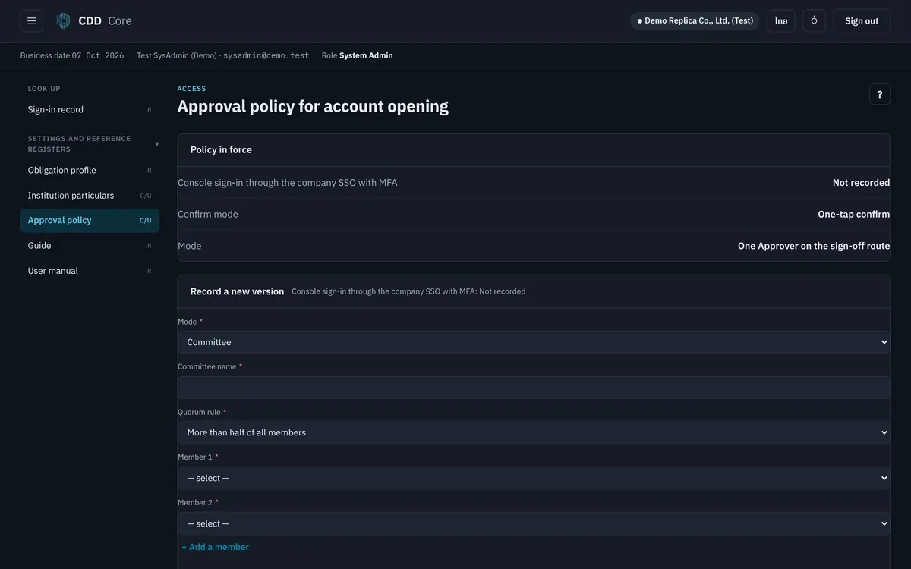Collapse Settings and reference registers section
911x569 pixels.
tap(94, 144)
